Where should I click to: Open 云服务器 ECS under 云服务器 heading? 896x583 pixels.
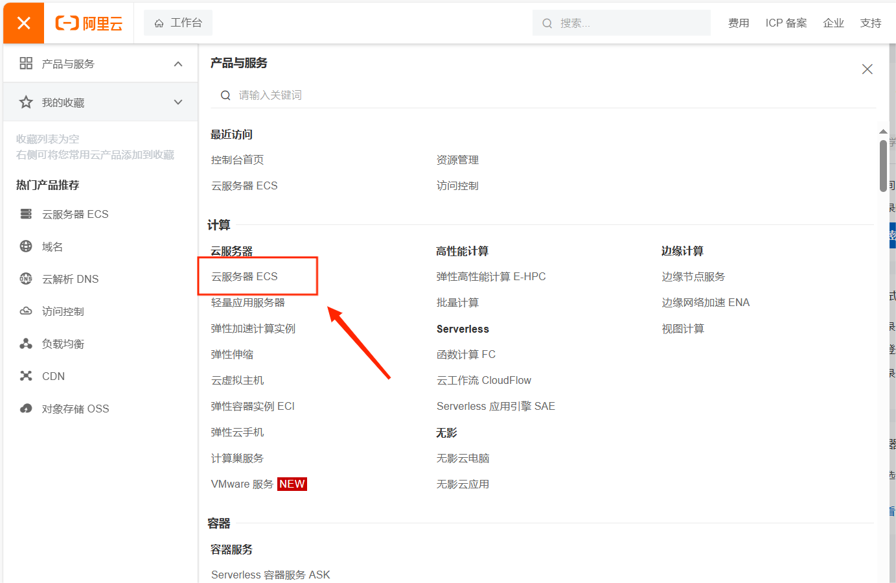(x=244, y=276)
